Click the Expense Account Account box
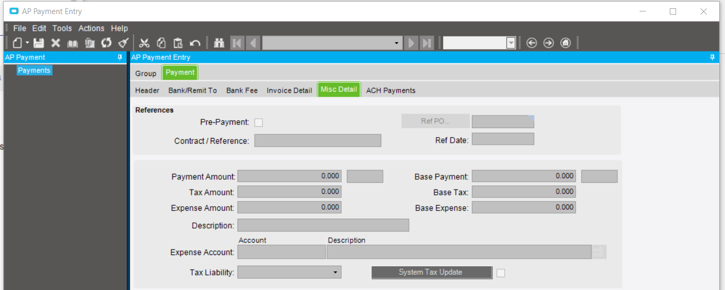 pos(282,252)
